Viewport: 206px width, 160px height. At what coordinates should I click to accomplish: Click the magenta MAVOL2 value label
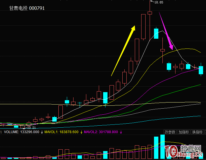coord(101,132)
